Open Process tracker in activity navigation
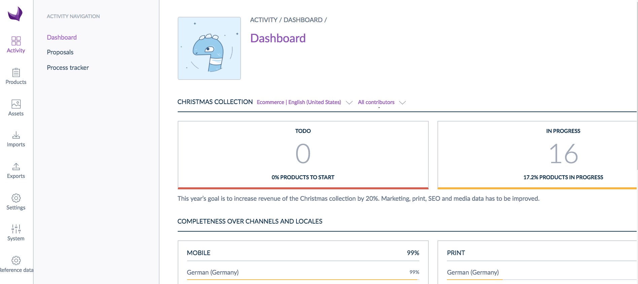This screenshot has width=638, height=284. pos(68,68)
